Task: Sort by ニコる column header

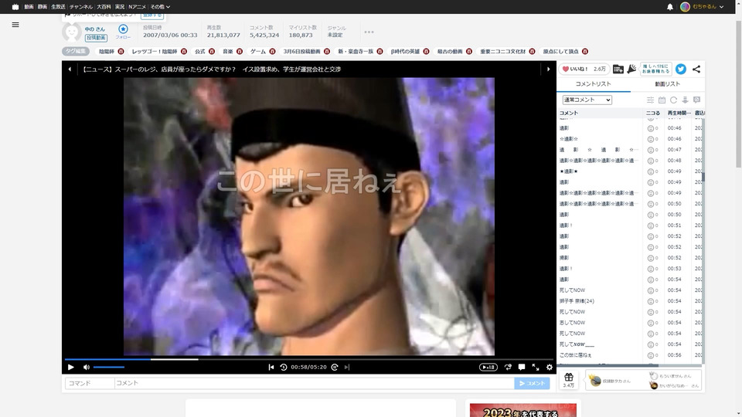Action: pos(652,113)
